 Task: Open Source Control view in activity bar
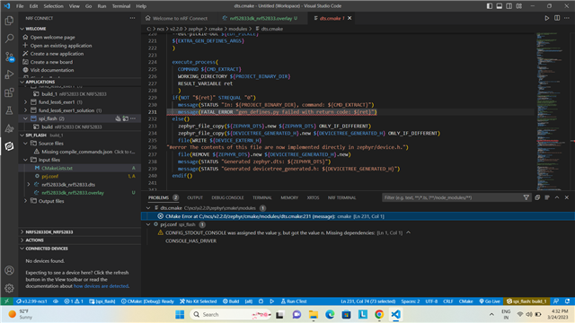9,57
